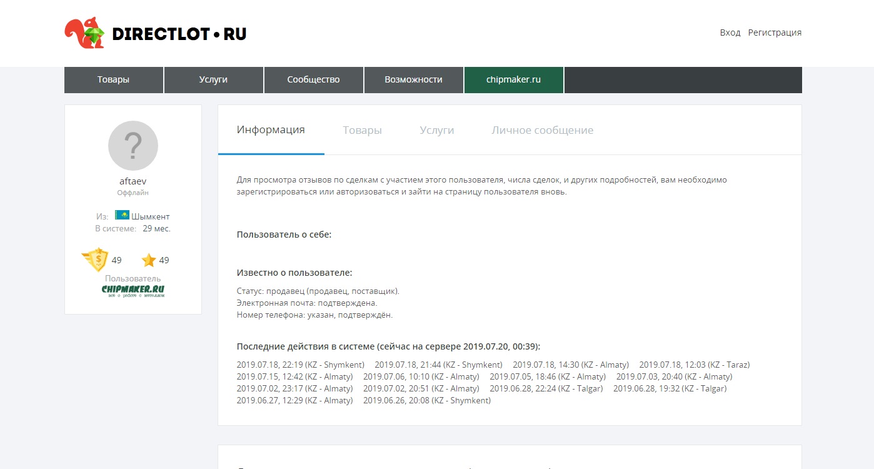This screenshot has width=874, height=469.
Task: Click the Chipmaker.ru banner logo
Action: pos(133,291)
